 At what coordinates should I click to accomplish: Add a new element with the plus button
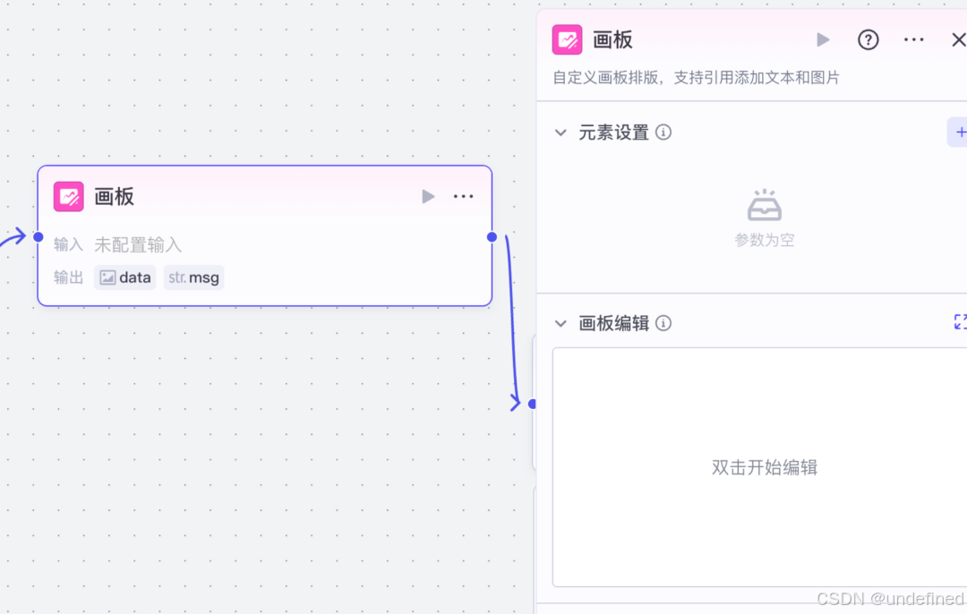(x=959, y=132)
